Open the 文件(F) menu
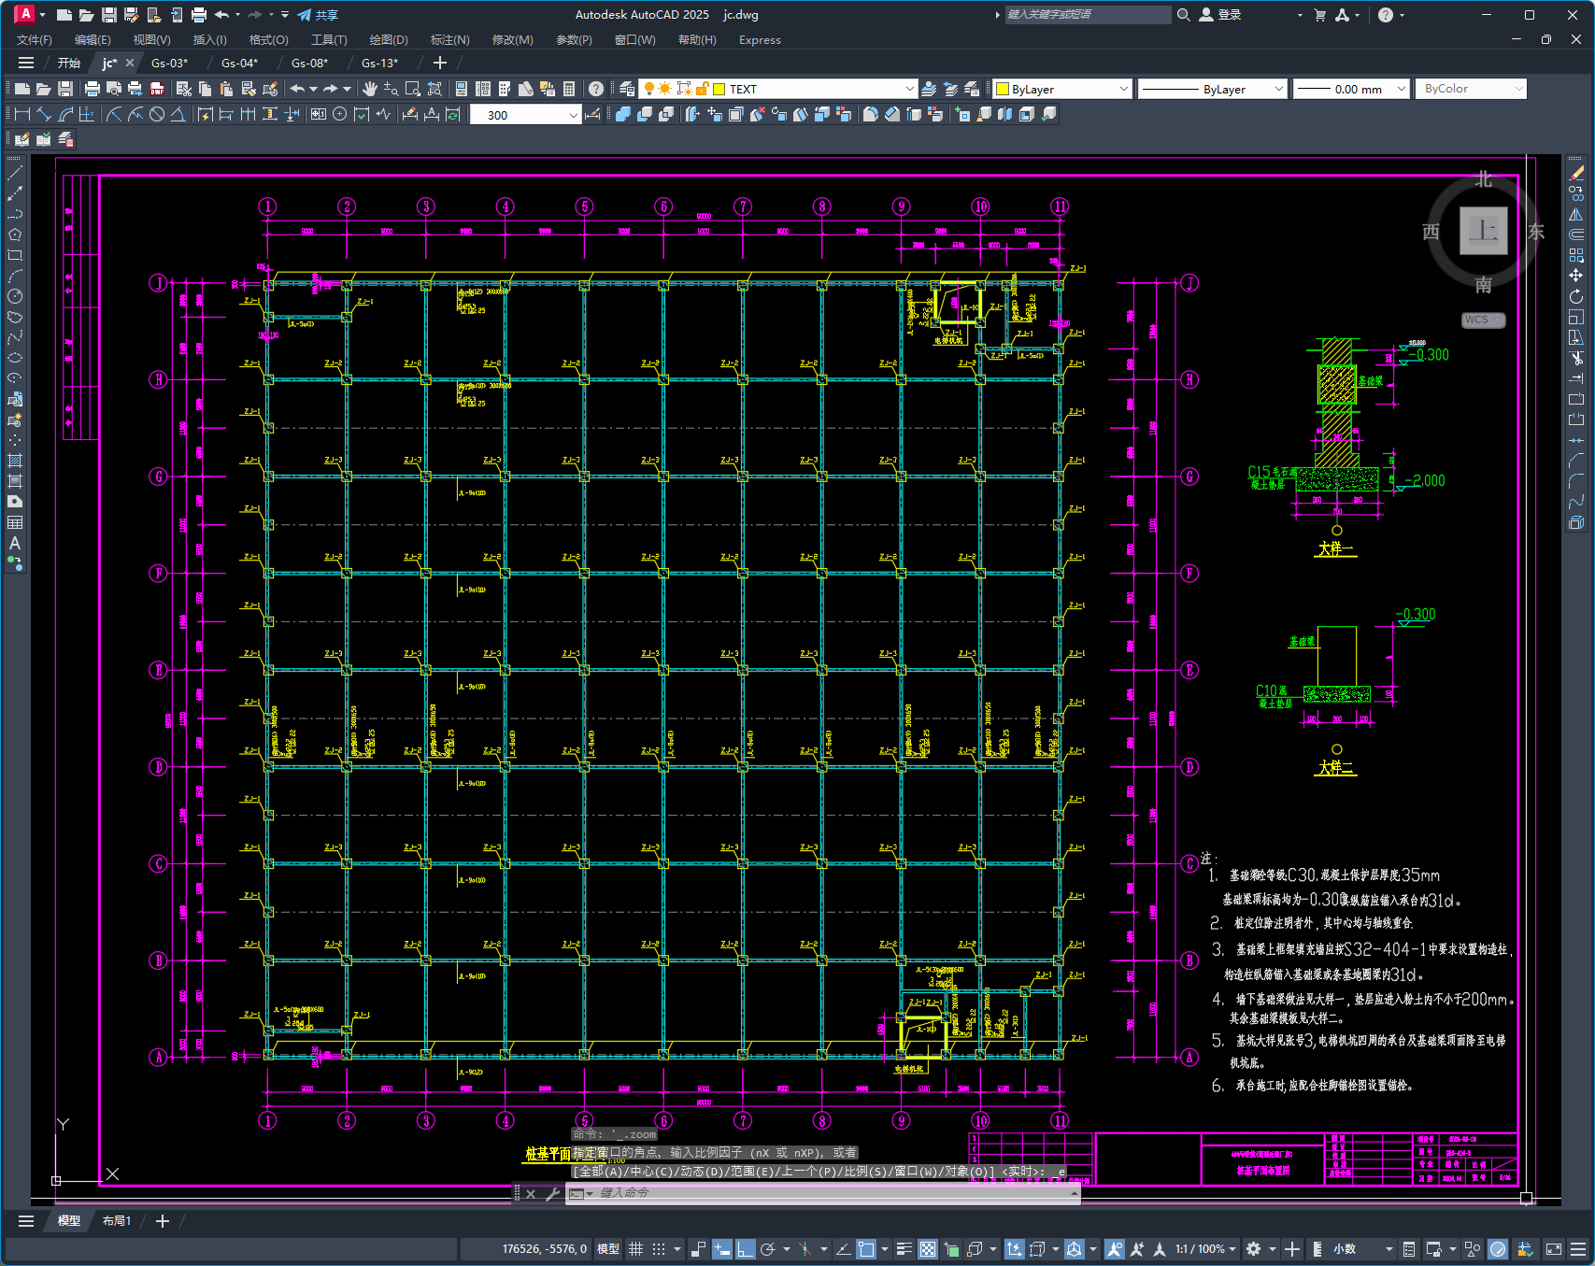 [x=35, y=40]
